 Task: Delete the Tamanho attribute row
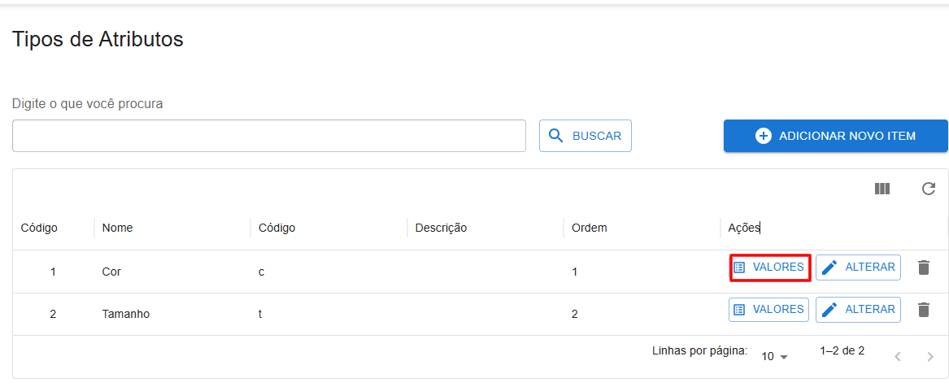(923, 310)
